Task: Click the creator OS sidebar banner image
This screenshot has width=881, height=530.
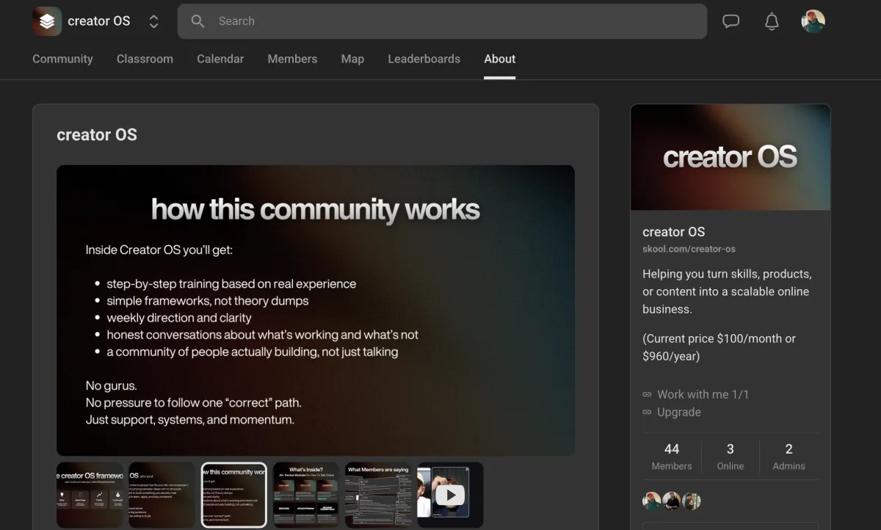Action: coord(730,157)
